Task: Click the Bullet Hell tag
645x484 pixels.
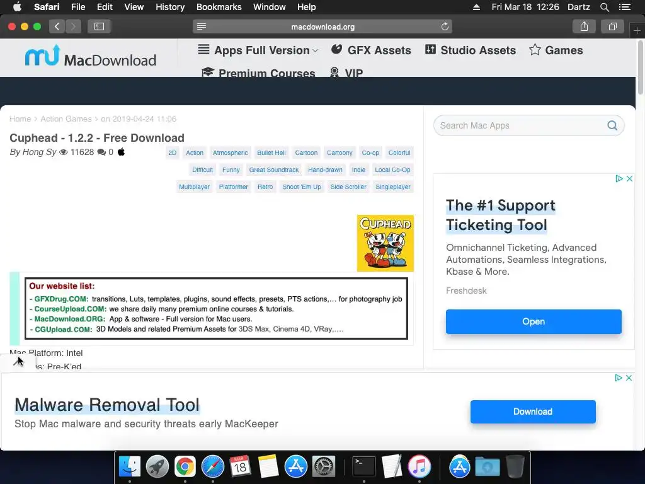Action: (x=271, y=153)
